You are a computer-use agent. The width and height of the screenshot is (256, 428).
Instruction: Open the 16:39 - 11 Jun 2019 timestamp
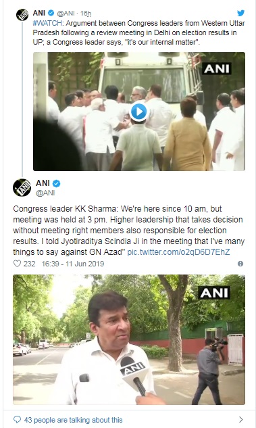pos(73,264)
